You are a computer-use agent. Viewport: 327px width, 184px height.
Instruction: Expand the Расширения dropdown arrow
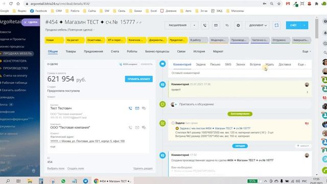pyautogui.click(x=194, y=25)
